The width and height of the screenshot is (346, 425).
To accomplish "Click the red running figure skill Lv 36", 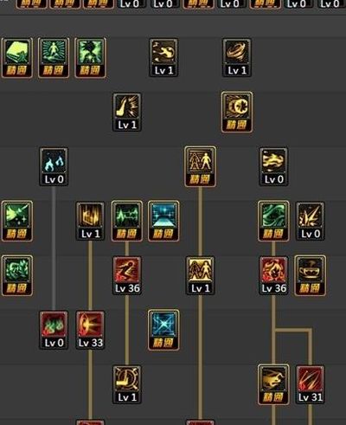I will coord(127,275).
